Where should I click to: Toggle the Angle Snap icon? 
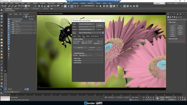point(72,6)
